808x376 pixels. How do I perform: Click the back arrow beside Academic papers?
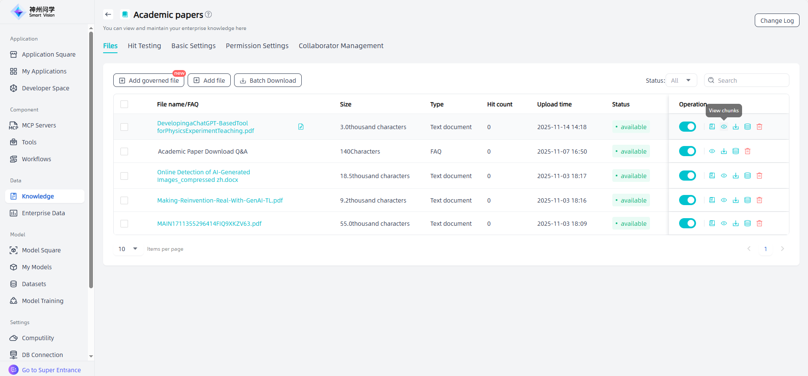pyautogui.click(x=108, y=14)
